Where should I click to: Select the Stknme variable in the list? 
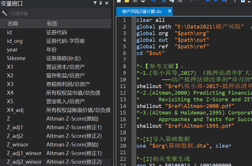coord(16,58)
